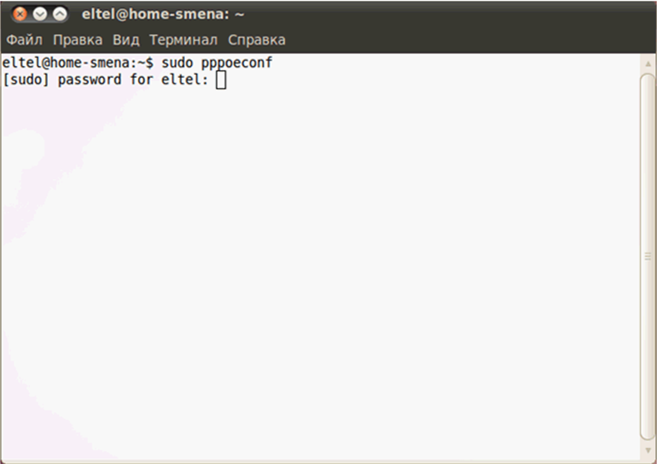
Task: Click the title bar text eltel@home-smena: ~
Action: pyautogui.click(x=163, y=15)
